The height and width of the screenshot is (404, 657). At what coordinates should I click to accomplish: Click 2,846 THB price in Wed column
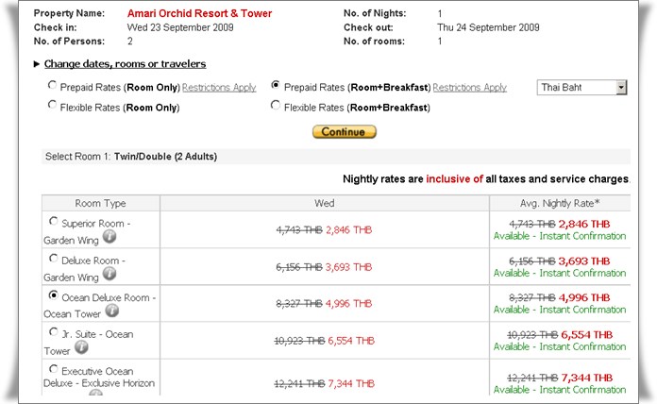point(348,230)
